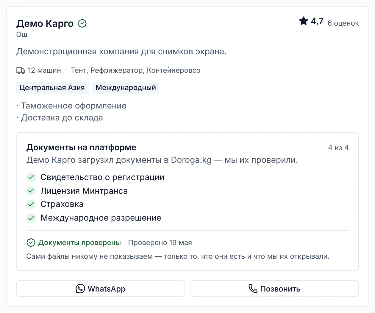
Task: Click the 4 из 4 documents counter
Action: click(338, 148)
